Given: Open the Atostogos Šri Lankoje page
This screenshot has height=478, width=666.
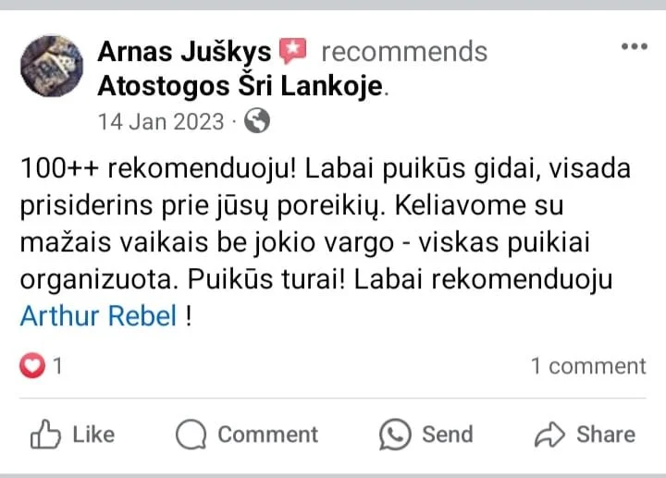Looking at the screenshot, I should (240, 86).
